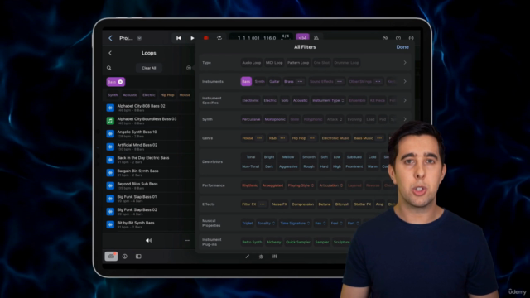
Task: Click the tempo value 116.0 in the display
Action: click(269, 38)
